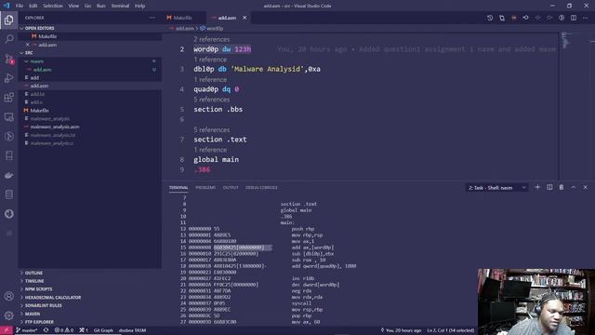
Task: Open file history timeline icon in editor toolbar
Action: coord(490,18)
